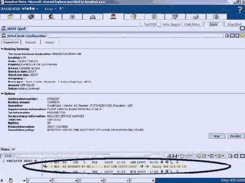
Task: Click the Office ID in status bar
Action: click(233, 180)
